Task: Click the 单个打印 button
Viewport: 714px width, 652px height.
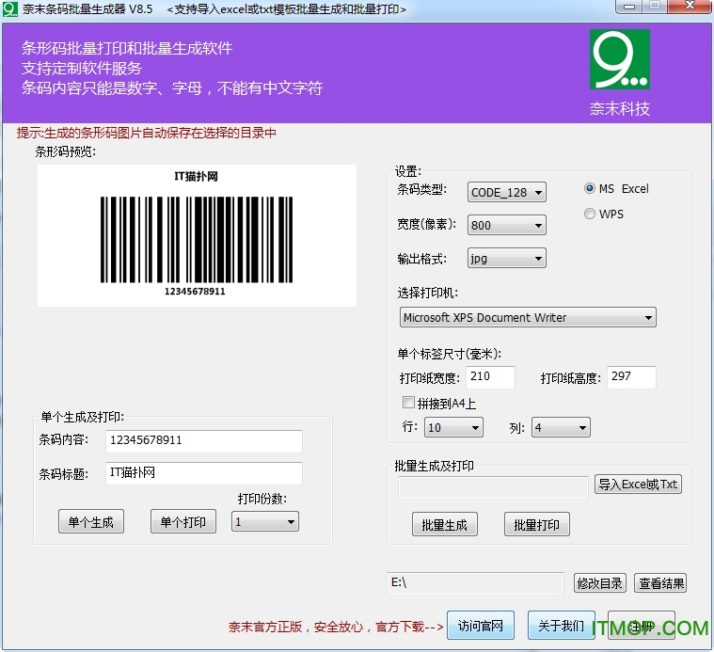Action: pos(183,522)
